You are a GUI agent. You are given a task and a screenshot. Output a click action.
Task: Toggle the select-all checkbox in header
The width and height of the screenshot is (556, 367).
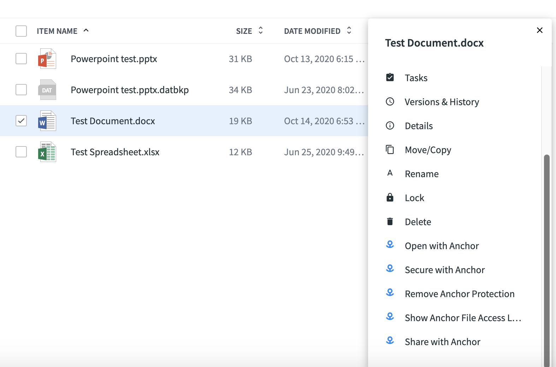pos(21,31)
